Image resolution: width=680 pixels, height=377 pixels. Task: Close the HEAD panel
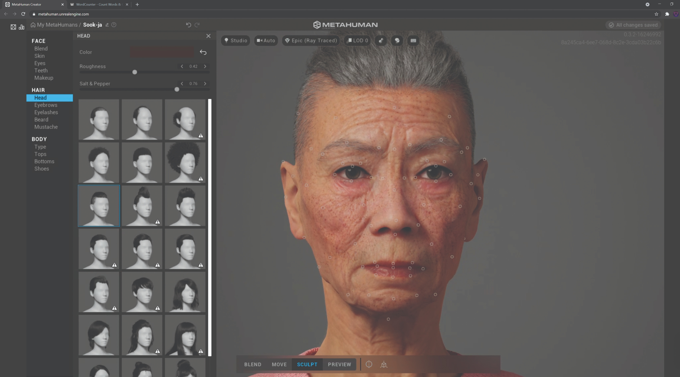coord(209,36)
